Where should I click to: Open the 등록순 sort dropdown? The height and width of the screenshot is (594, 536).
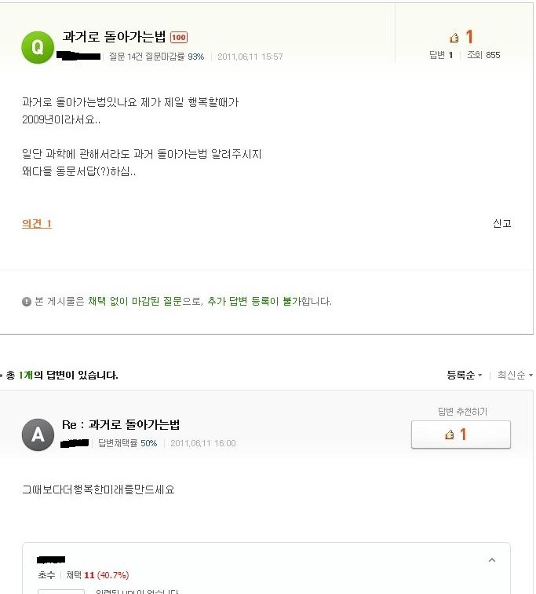click(464, 376)
